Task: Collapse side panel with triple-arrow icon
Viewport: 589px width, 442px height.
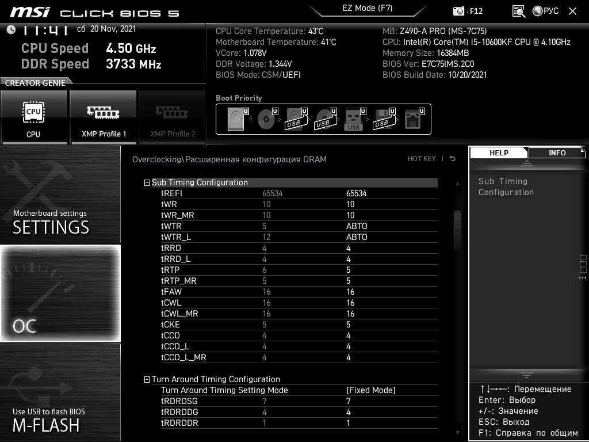Action: coord(582,278)
